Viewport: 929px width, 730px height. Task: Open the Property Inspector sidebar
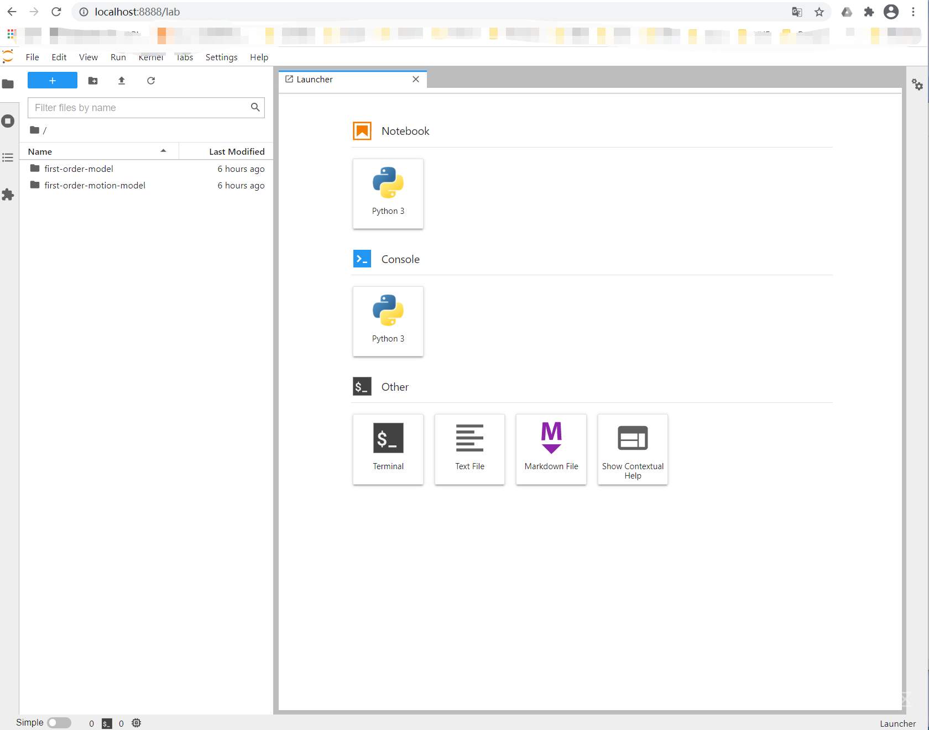tap(917, 85)
